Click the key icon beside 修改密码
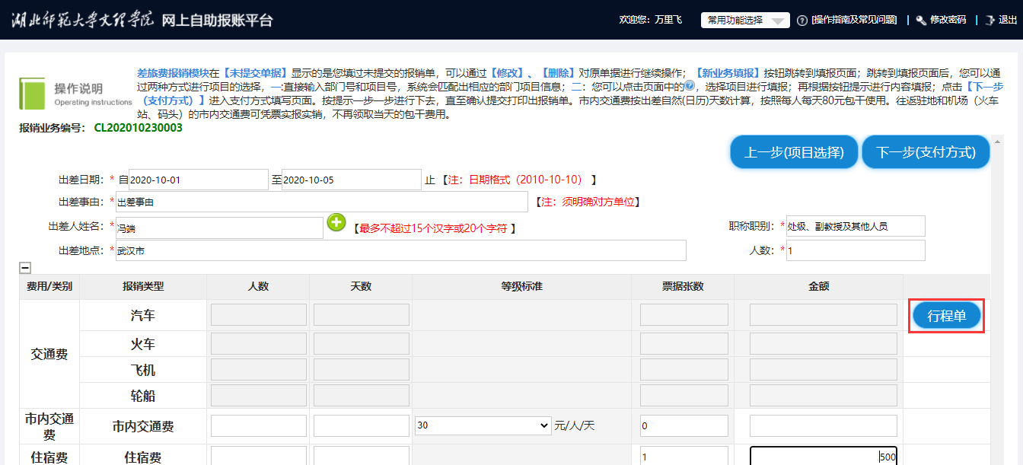This screenshot has height=465, width=1023. 920,21
